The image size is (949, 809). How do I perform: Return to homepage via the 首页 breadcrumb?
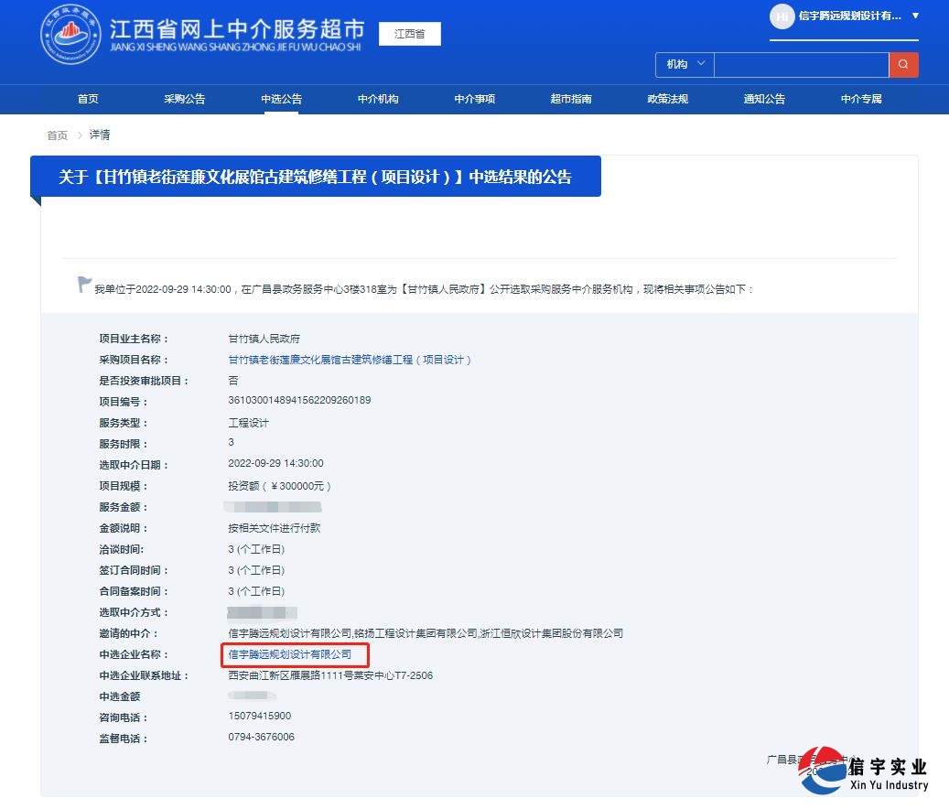tap(57, 135)
